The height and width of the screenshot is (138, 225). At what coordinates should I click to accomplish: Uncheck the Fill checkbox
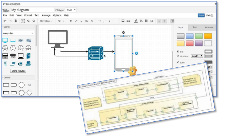(178, 51)
